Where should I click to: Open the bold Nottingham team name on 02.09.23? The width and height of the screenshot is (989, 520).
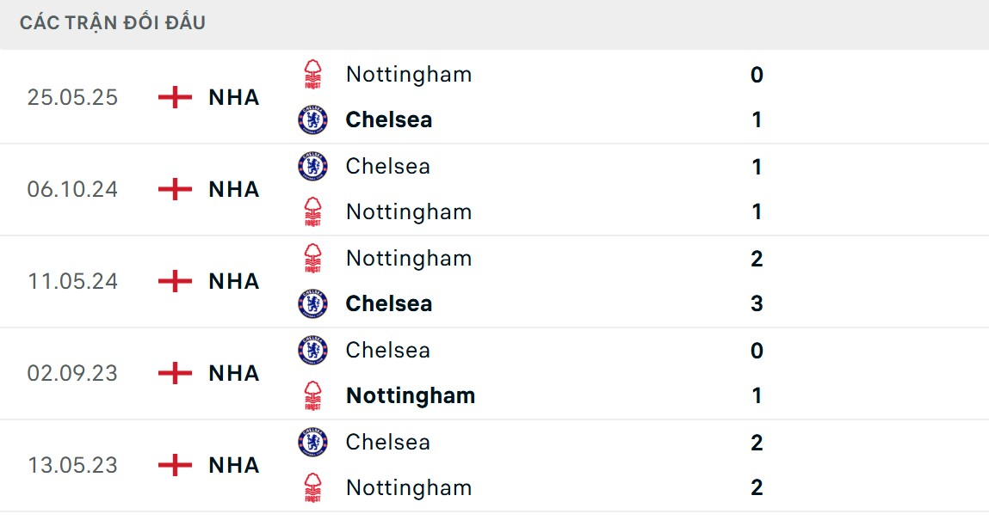click(x=410, y=395)
